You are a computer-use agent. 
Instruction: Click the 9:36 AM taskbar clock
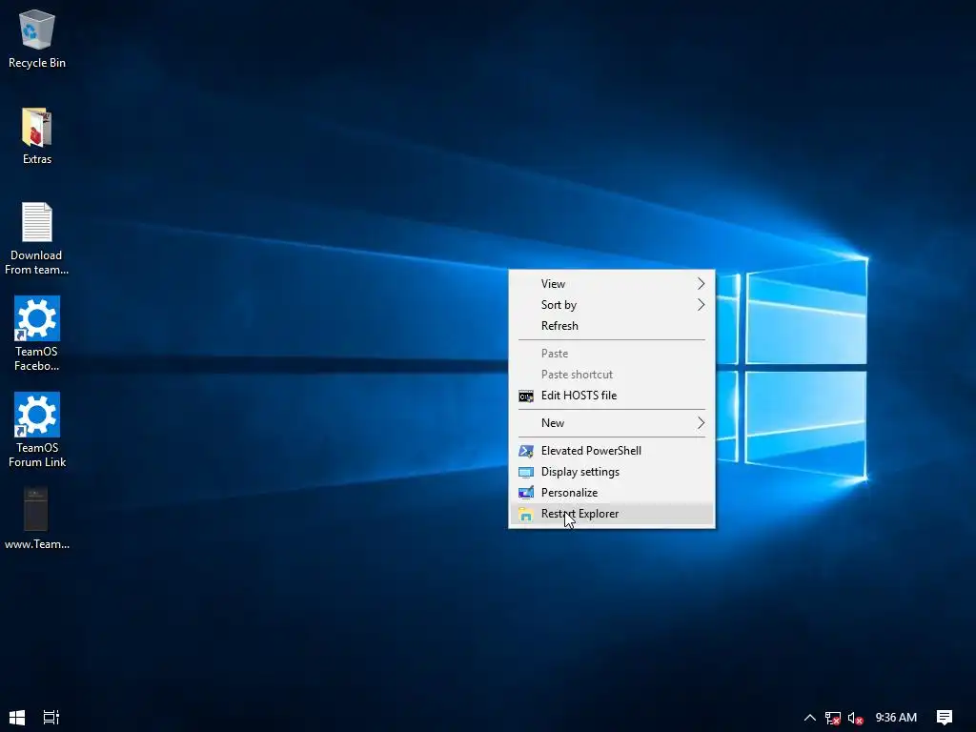[x=896, y=718]
